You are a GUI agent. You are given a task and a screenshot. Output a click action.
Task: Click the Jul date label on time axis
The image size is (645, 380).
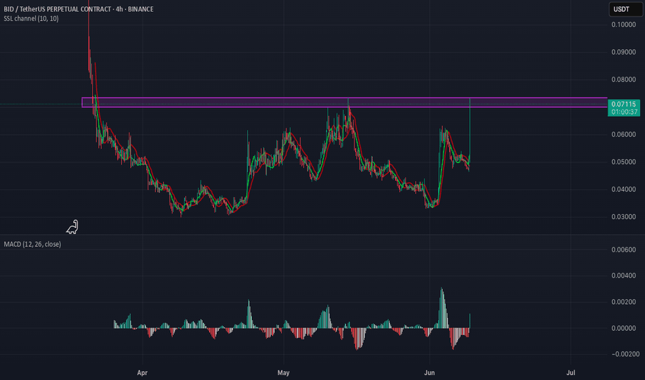[570, 373]
